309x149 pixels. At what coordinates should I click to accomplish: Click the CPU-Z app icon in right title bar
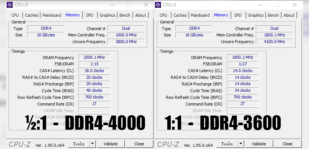[158, 5]
